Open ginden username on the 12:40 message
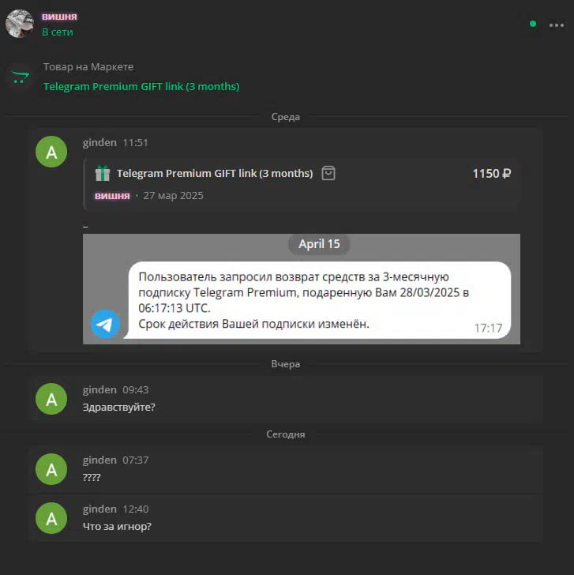The image size is (574, 575). [x=99, y=509]
